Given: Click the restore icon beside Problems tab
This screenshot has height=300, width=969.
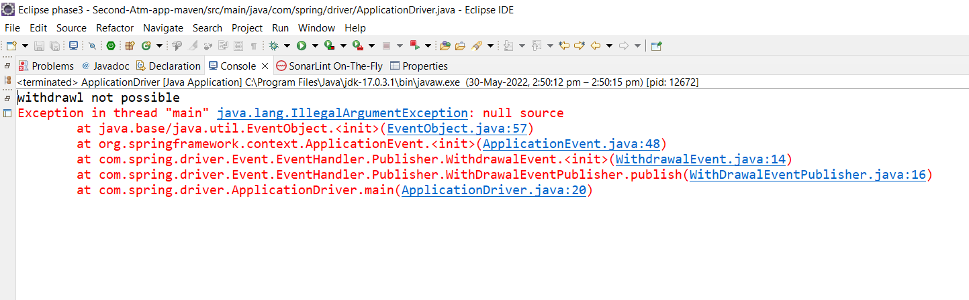Looking at the screenshot, I should [x=8, y=66].
